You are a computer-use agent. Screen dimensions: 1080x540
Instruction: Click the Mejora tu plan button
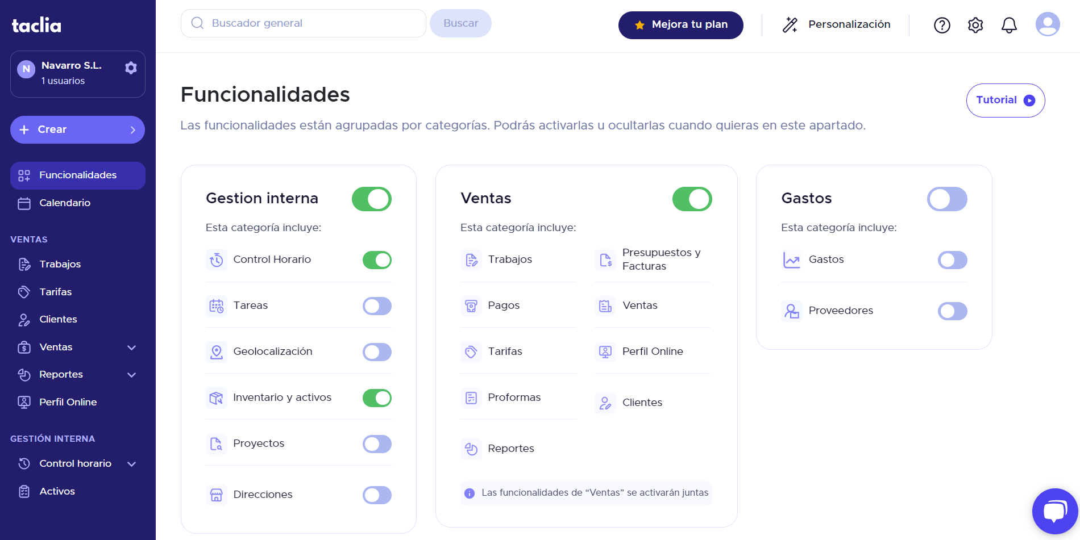tap(680, 25)
